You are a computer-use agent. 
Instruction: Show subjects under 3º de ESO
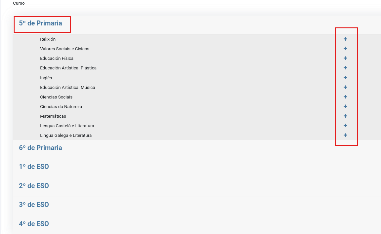(34, 205)
